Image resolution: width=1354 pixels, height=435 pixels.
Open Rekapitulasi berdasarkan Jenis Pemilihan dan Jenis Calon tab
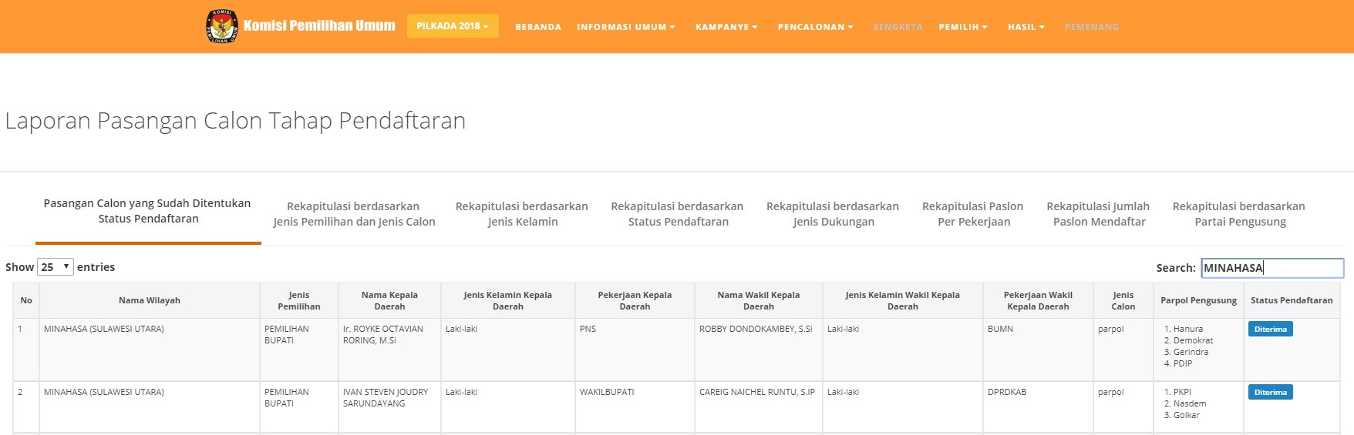[354, 214]
